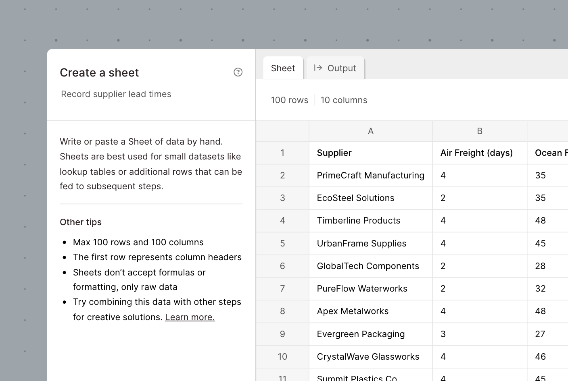Image resolution: width=568 pixels, height=381 pixels.
Task: Select row 5 number header
Action: tap(282, 244)
